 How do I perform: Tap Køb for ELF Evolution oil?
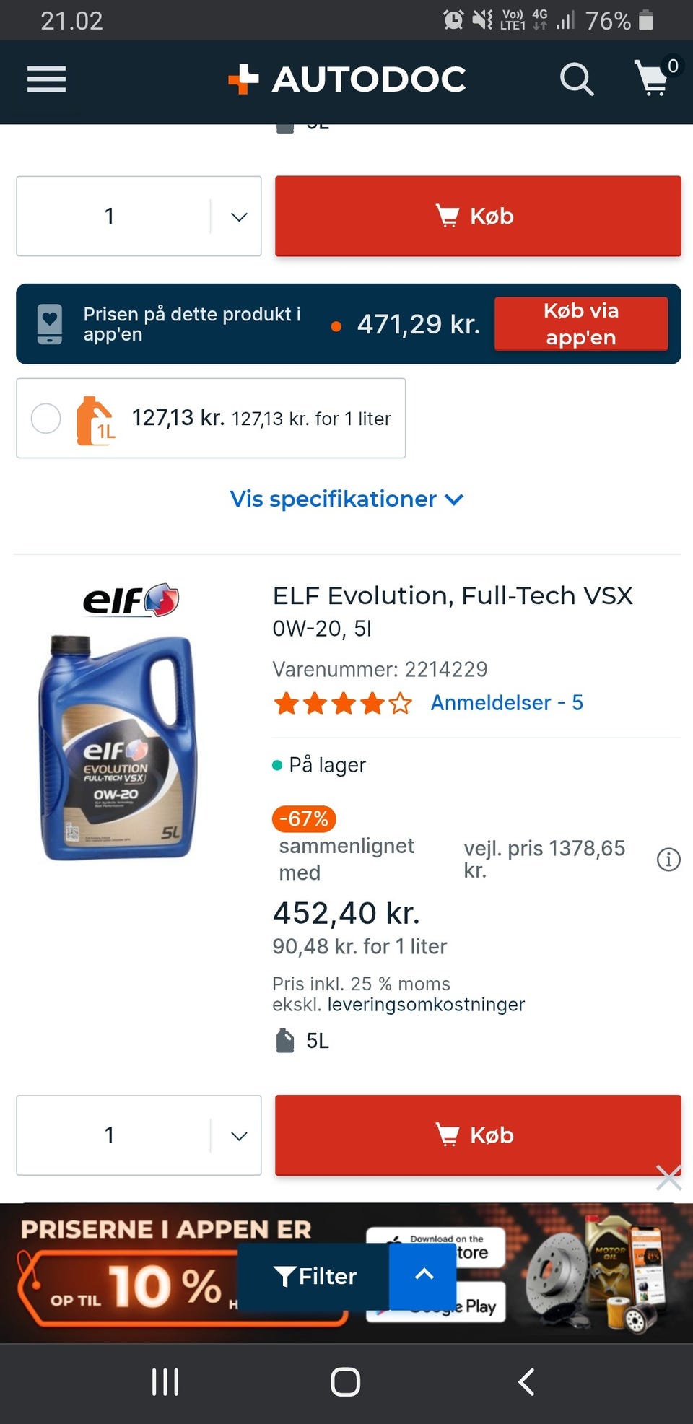pyautogui.click(x=478, y=1135)
